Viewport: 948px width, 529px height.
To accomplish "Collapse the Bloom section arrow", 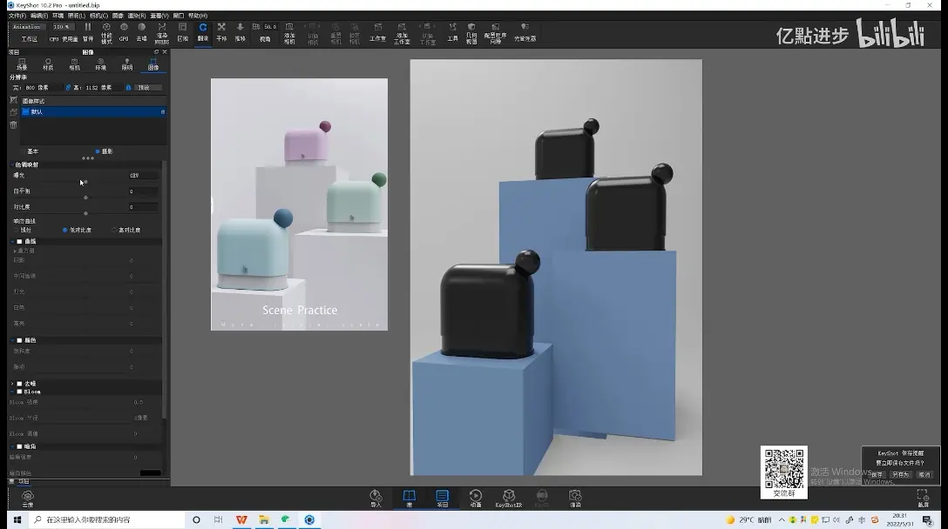I will [x=12, y=392].
